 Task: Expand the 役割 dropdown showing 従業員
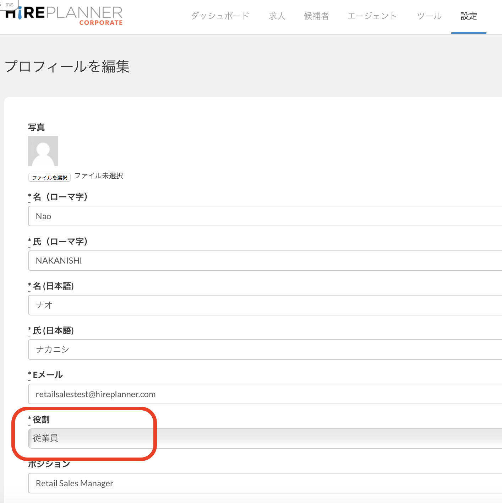point(264,438)
